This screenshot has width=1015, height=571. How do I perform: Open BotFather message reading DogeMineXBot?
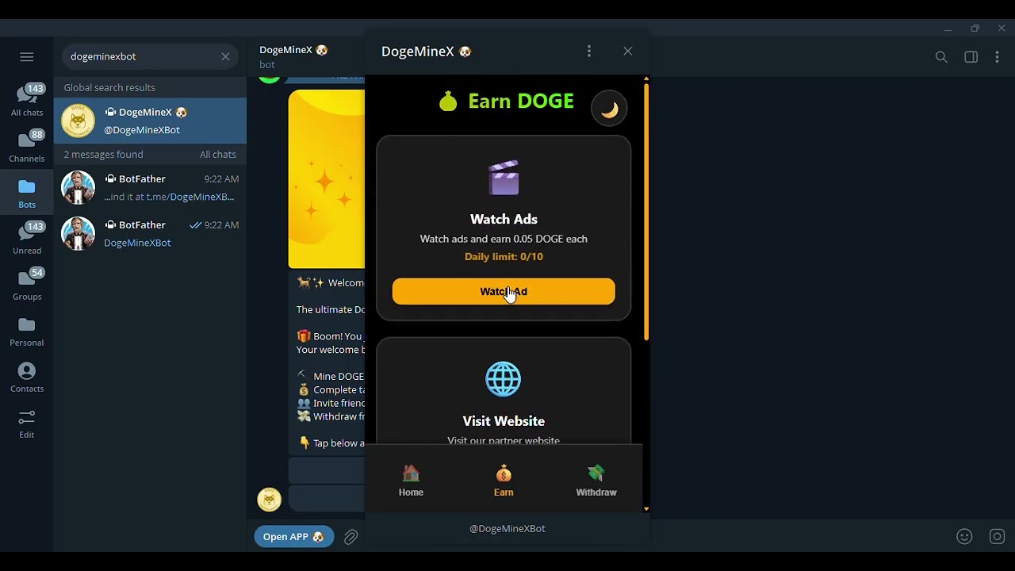(x=150, y=234)
